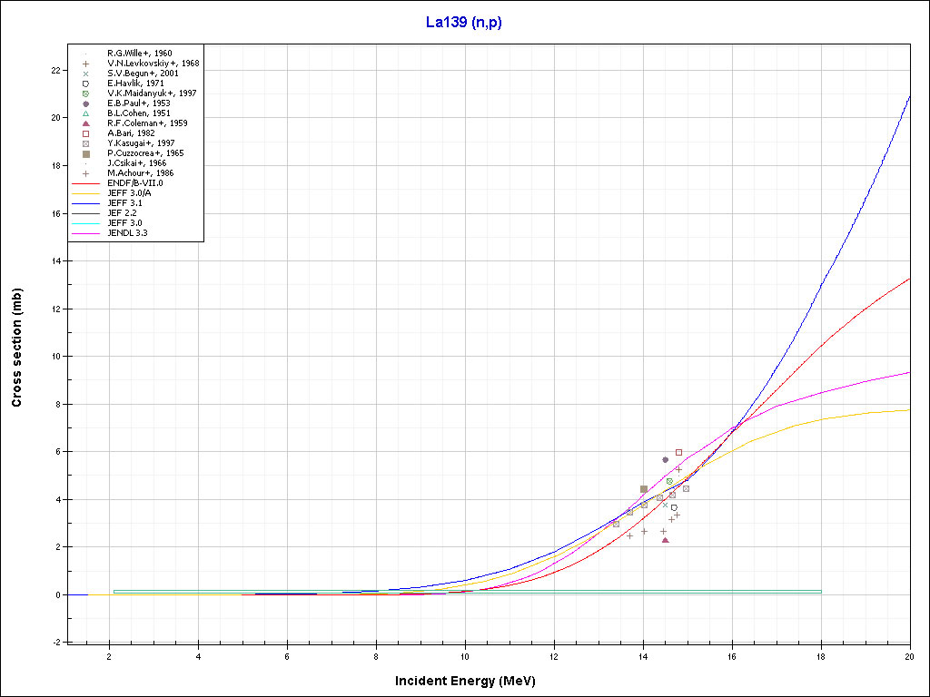This screenshot has height=697, width=930.
Task: Select the R.F.Coleman filled triangle legend marker
Action: coord(85,123)
